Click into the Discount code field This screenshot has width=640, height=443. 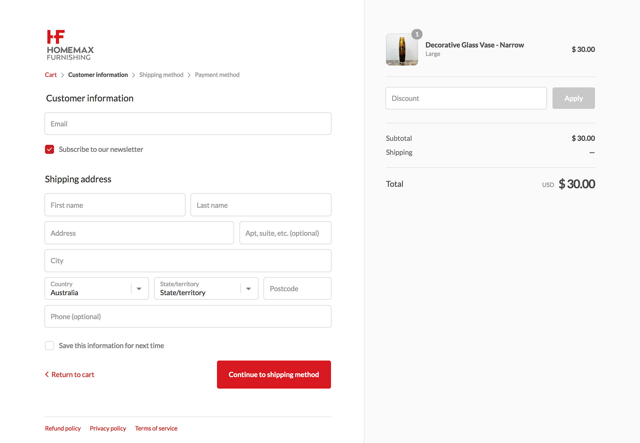point(466,98)
